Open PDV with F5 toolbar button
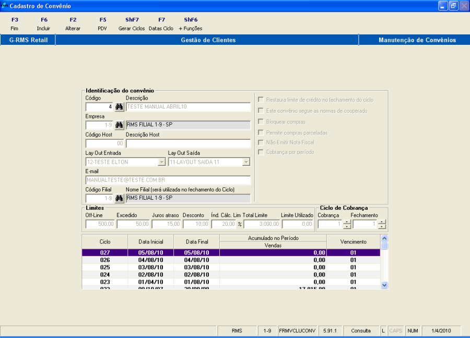The width and height of the screenshot is (470, 338). pos(102,24)
